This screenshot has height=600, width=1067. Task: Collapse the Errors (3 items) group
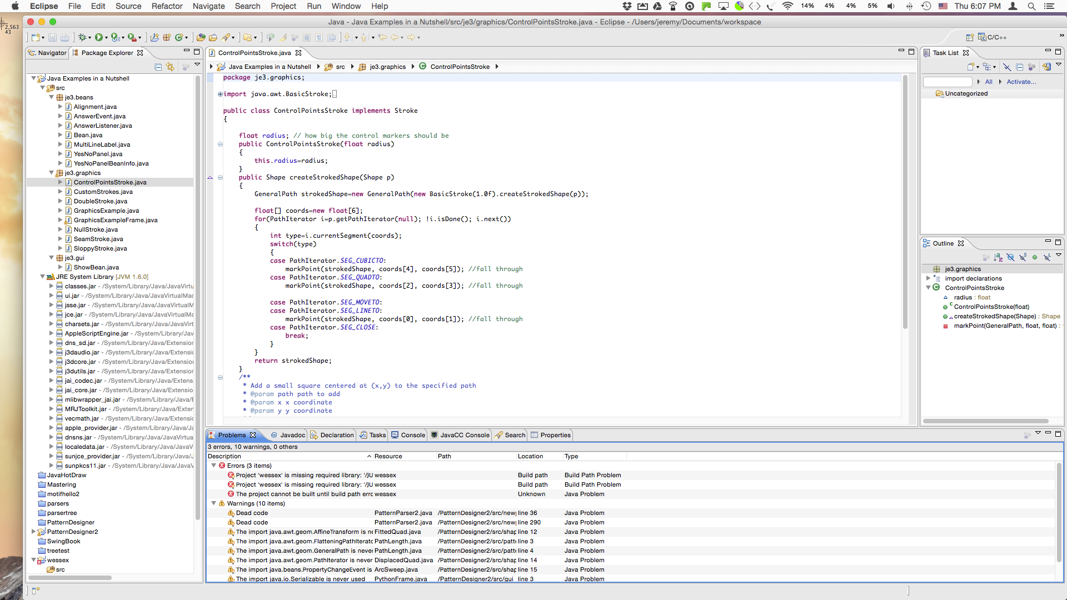pyautogui.click(x=213, y=466)
